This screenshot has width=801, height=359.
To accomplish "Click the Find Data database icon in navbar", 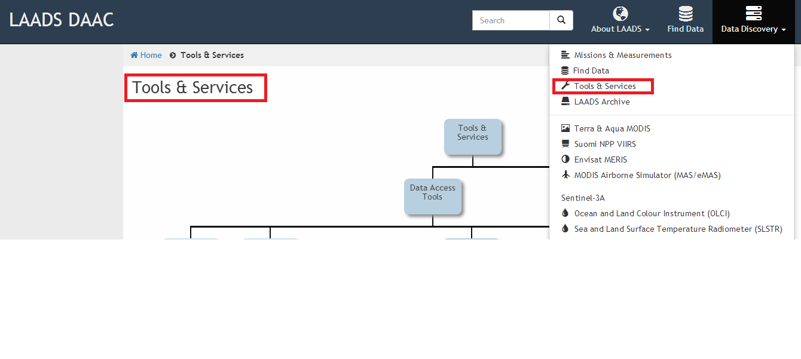I will [686, 13].
